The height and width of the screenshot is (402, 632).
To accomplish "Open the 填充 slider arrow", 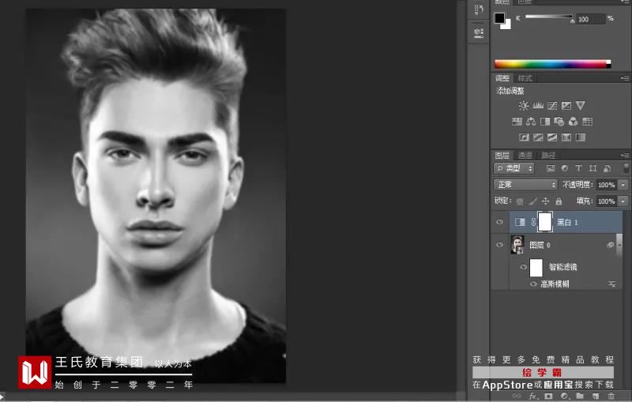I will pyautogui.click(x=623, y=201).
